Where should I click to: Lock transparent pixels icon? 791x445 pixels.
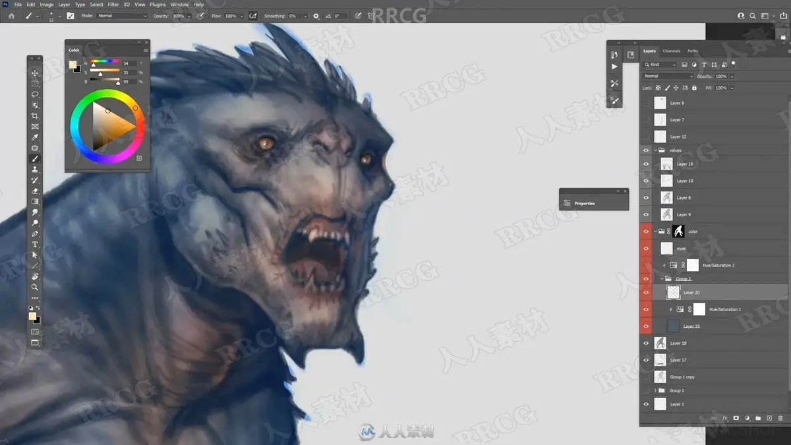point(658,88)
